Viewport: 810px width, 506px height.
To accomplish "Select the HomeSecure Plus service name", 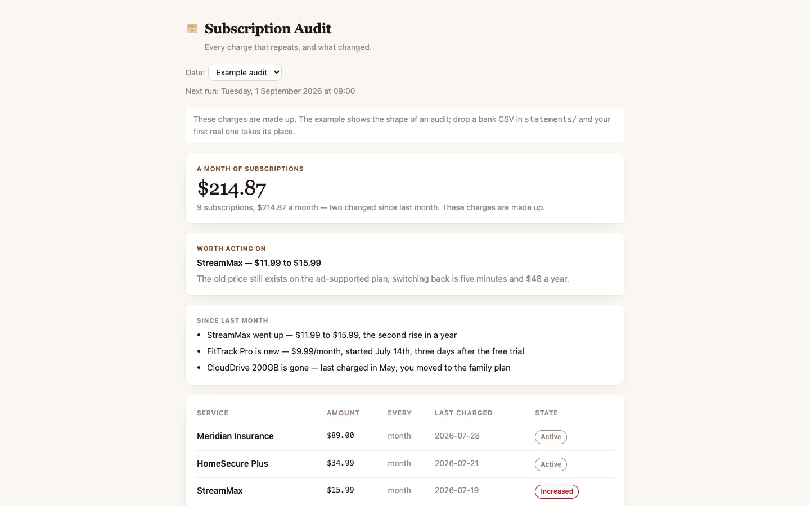I will click(232, 464).
